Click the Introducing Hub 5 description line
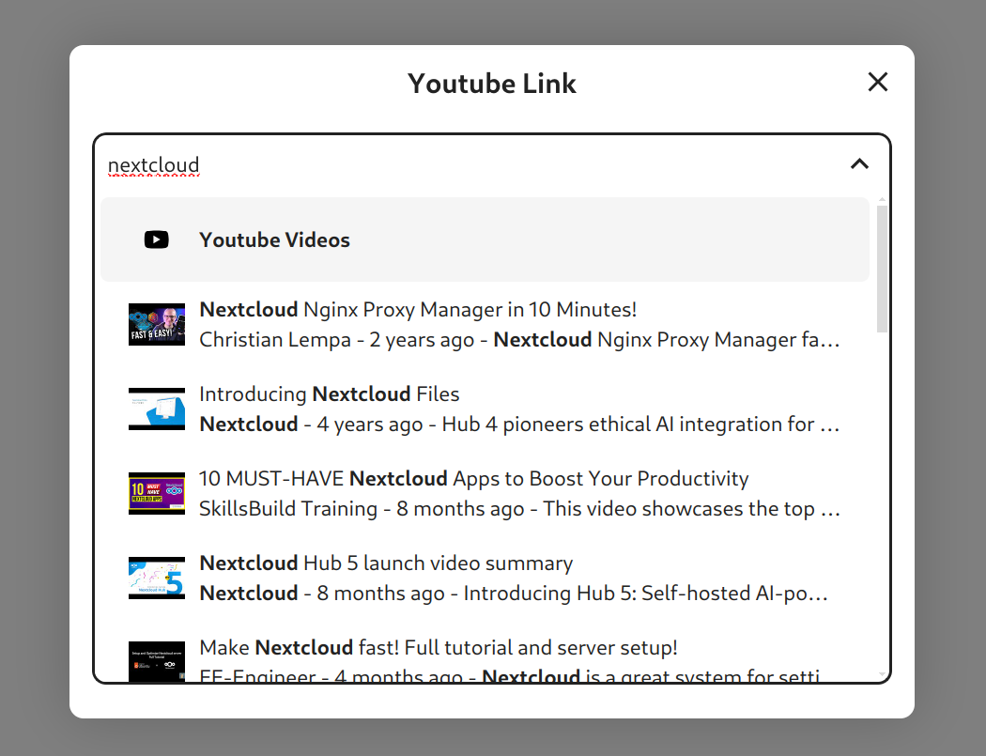The image size is (986, 756). tap(514, 594)
